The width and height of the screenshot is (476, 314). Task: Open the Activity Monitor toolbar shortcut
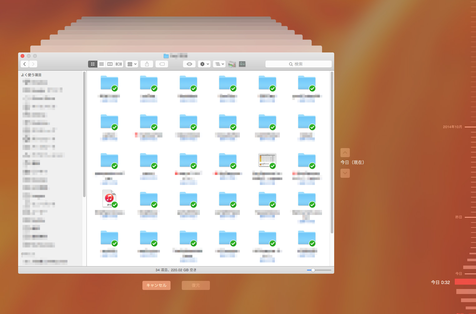(x=242, y=64)
